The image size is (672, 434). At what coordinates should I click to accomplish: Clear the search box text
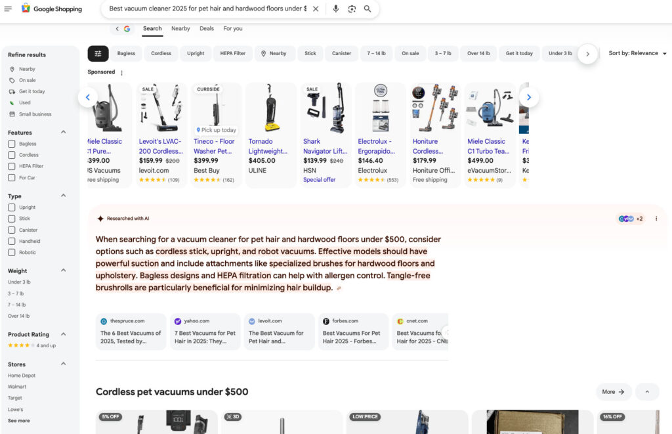tap(316, 9)
